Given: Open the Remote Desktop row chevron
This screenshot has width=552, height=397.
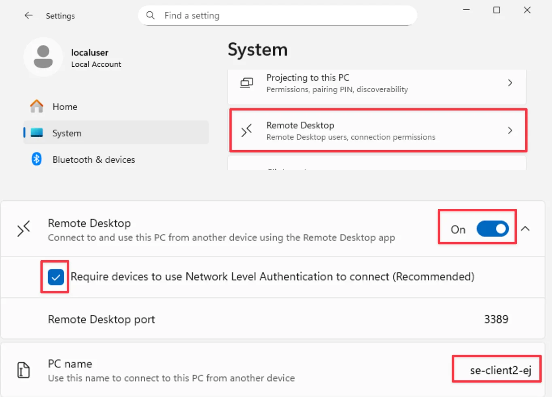Looking at the screenshot, I should [x=510, y=131].
